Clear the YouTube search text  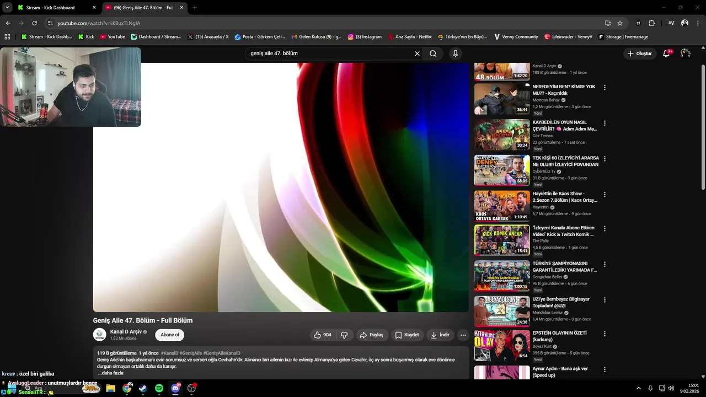[418, 53]
